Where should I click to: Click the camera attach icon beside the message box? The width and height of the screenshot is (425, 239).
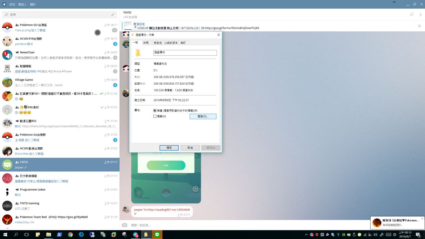[x=125, y=225]
